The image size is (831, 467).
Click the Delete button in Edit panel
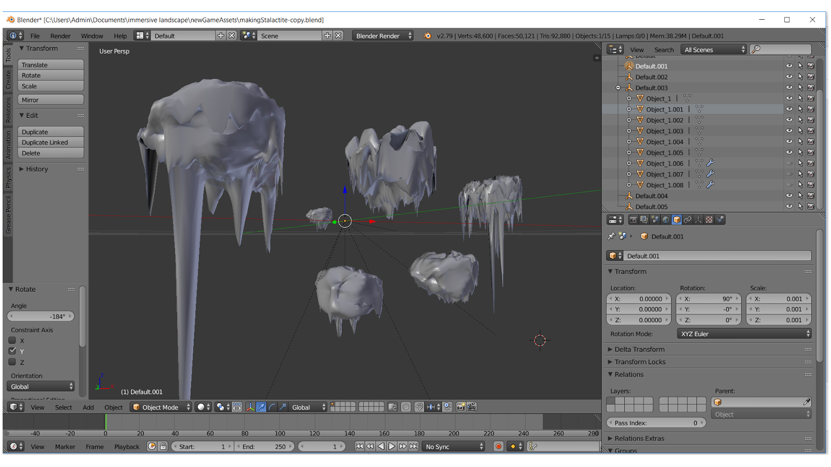coord(51,153)
